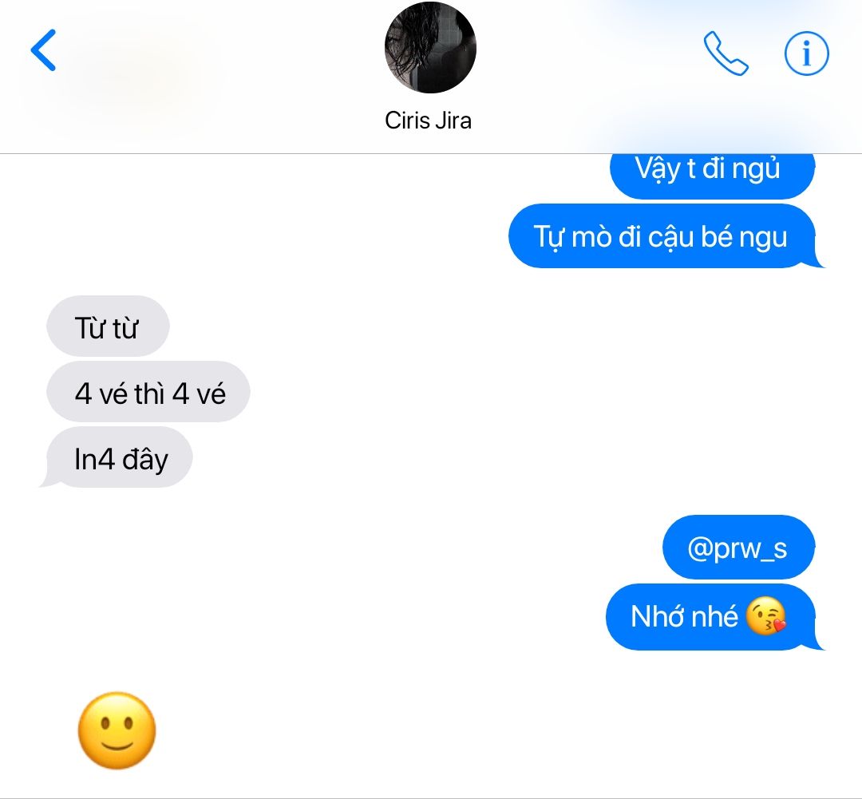Select the 'Tự mò đi cậu bé ngu' bubble
This screenshot has width=862, height=799.
point(662,236)
